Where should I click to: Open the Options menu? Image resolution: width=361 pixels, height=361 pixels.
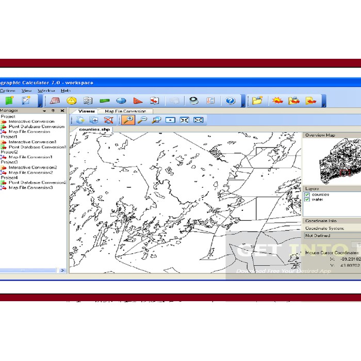pos(8,91)
